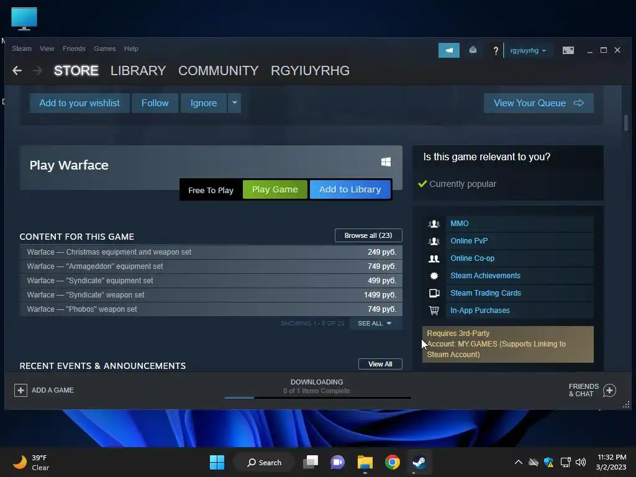Open Task View on the taskbar
The width and height of the screenshot is (636, 477).
(x=311, y=462)
